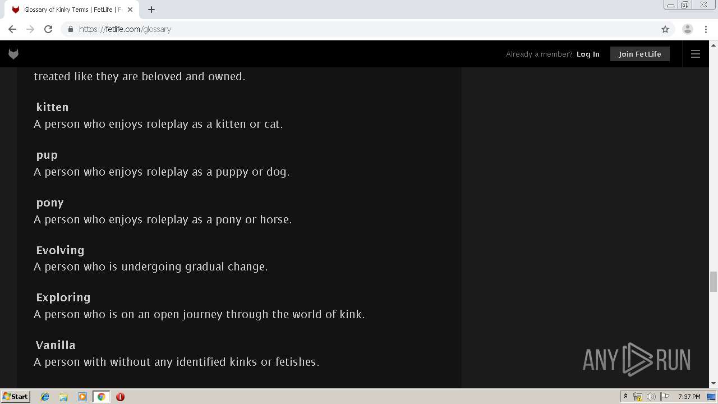Viewport: 718px width, 404px height.
Task: Click the 'undergoing gradual change' definition
Action: tap(151, 267)
